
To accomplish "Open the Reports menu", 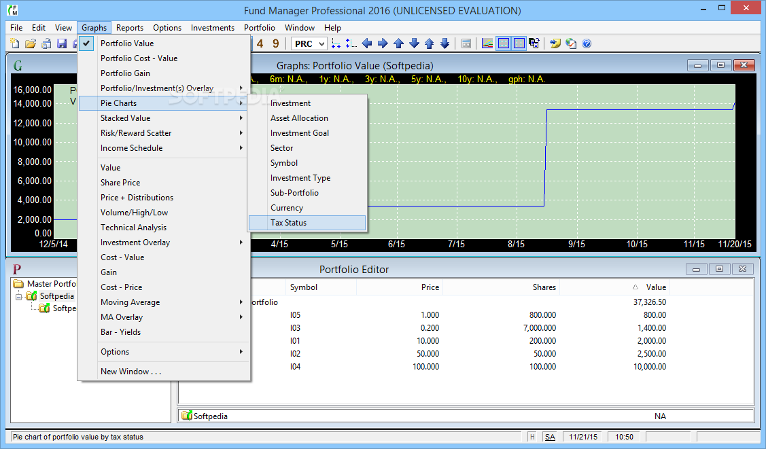I will (x=129, y=28).
